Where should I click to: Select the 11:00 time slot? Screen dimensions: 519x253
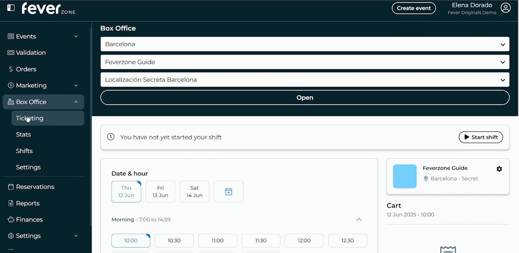point(218,241)
